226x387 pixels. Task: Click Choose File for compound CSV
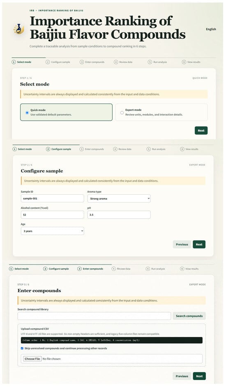(32, 359)
